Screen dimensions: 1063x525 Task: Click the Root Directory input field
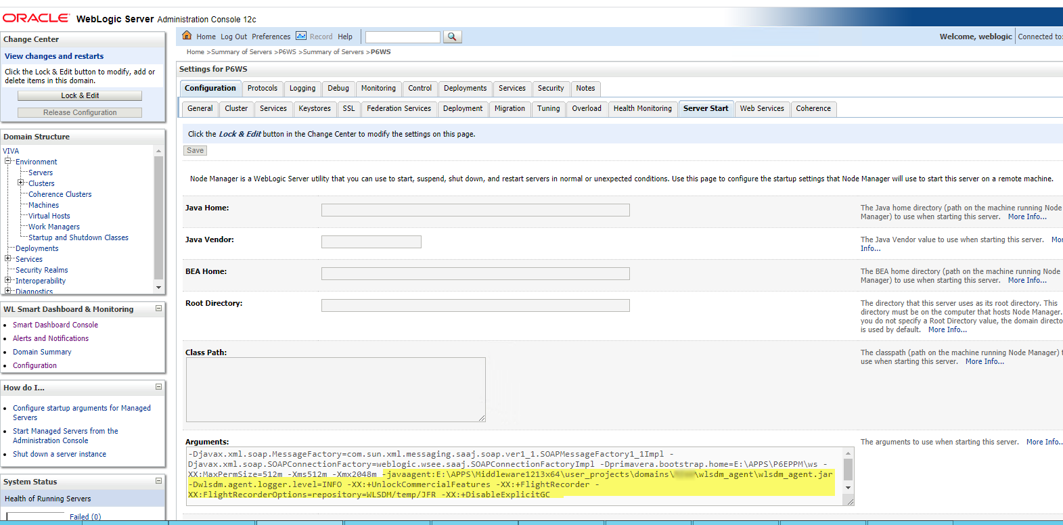click(475, 305)
